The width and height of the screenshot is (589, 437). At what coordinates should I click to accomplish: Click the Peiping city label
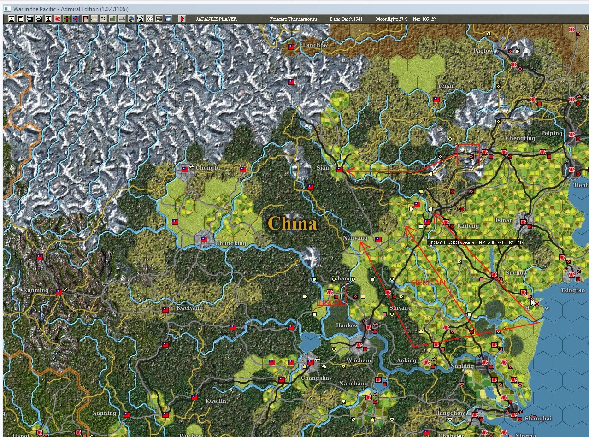(552, 133)
